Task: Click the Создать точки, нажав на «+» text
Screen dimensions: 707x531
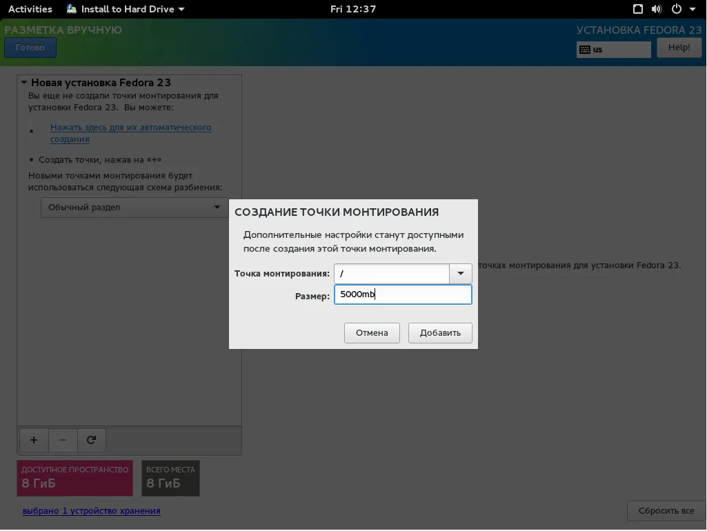Action: (100, 159)
